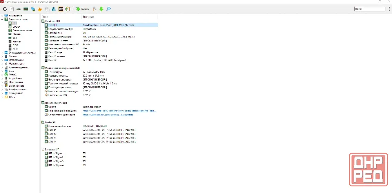Select the Исходная частота row
The height and width of the screenshot is (193, 392).
point(101,41)
